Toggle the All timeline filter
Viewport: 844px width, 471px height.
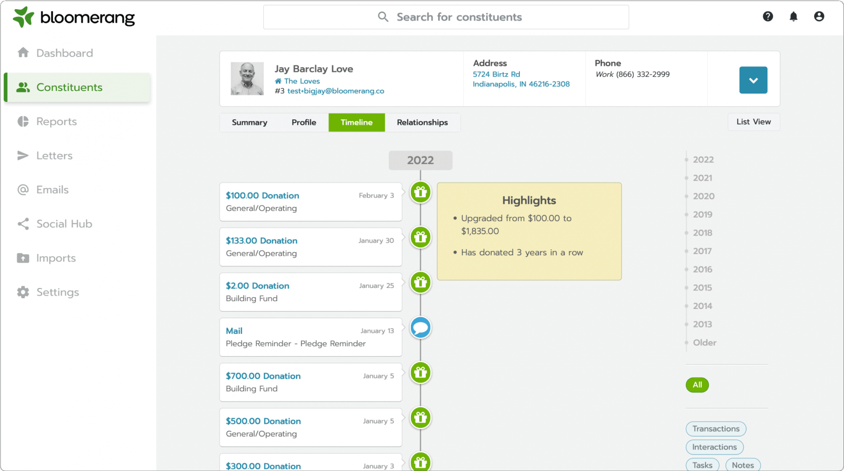pyautogui.click(x=697, y=385)
